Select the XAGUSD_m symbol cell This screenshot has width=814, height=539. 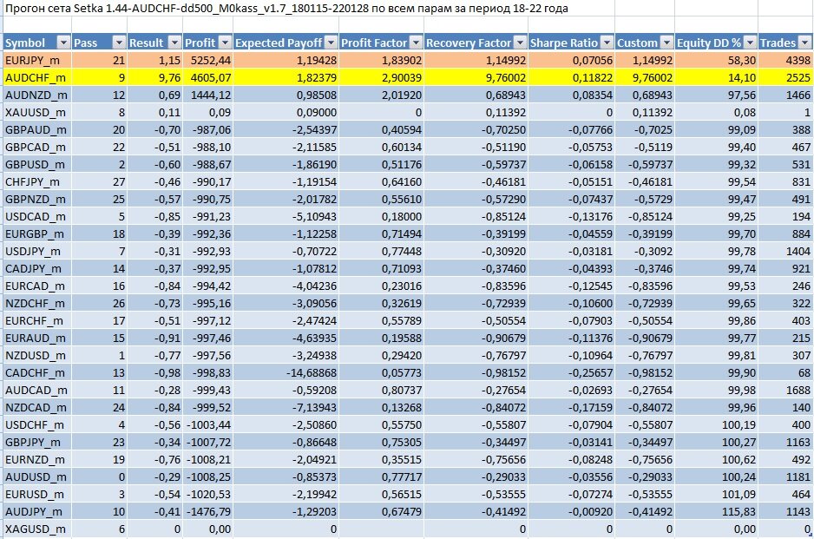pyautogui.click(x=37, y=529)
